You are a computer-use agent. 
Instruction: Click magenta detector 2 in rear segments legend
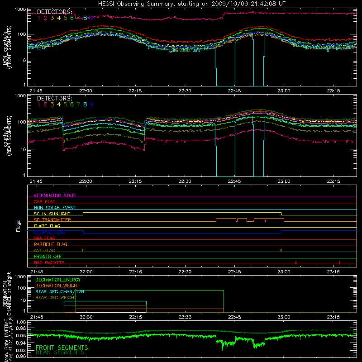tap(46, 105)
